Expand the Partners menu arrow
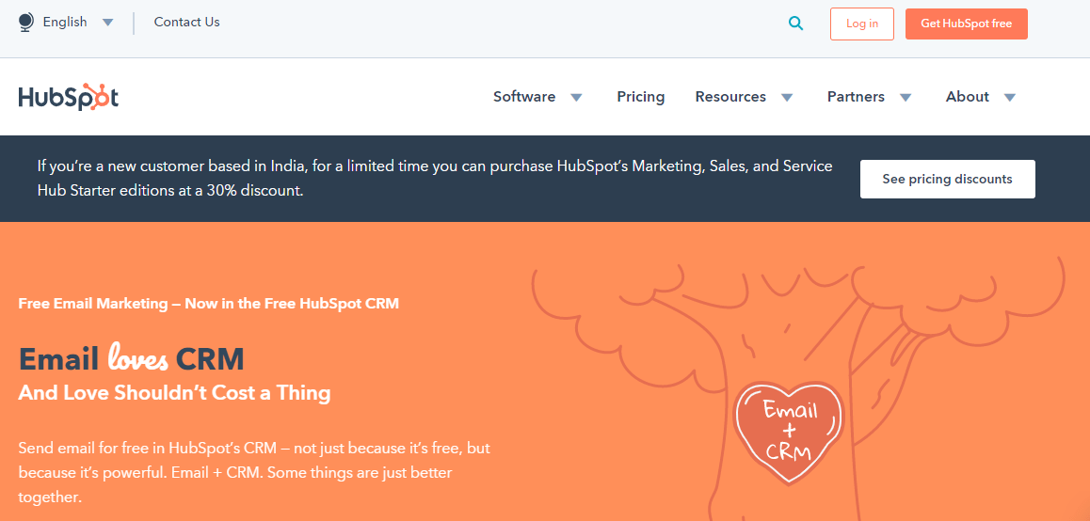 click(x=906, y=97)
